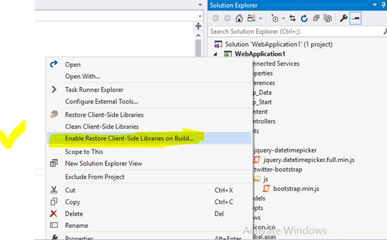Screen dimensions: 387x240
Task: Open the Switch Views dropdown arrow
Action: 260,18
